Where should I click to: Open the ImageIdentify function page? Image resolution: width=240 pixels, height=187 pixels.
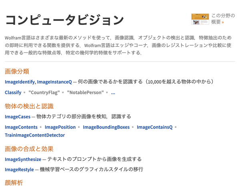coord(20,82)
